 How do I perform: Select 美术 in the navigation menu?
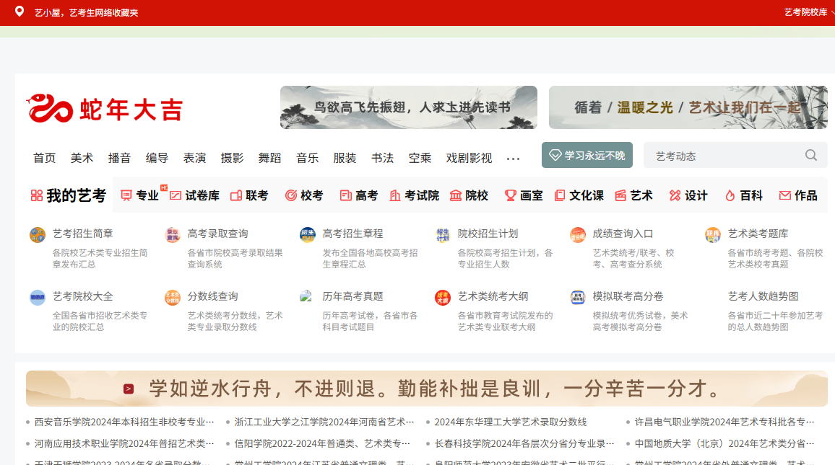coord(82,158)
